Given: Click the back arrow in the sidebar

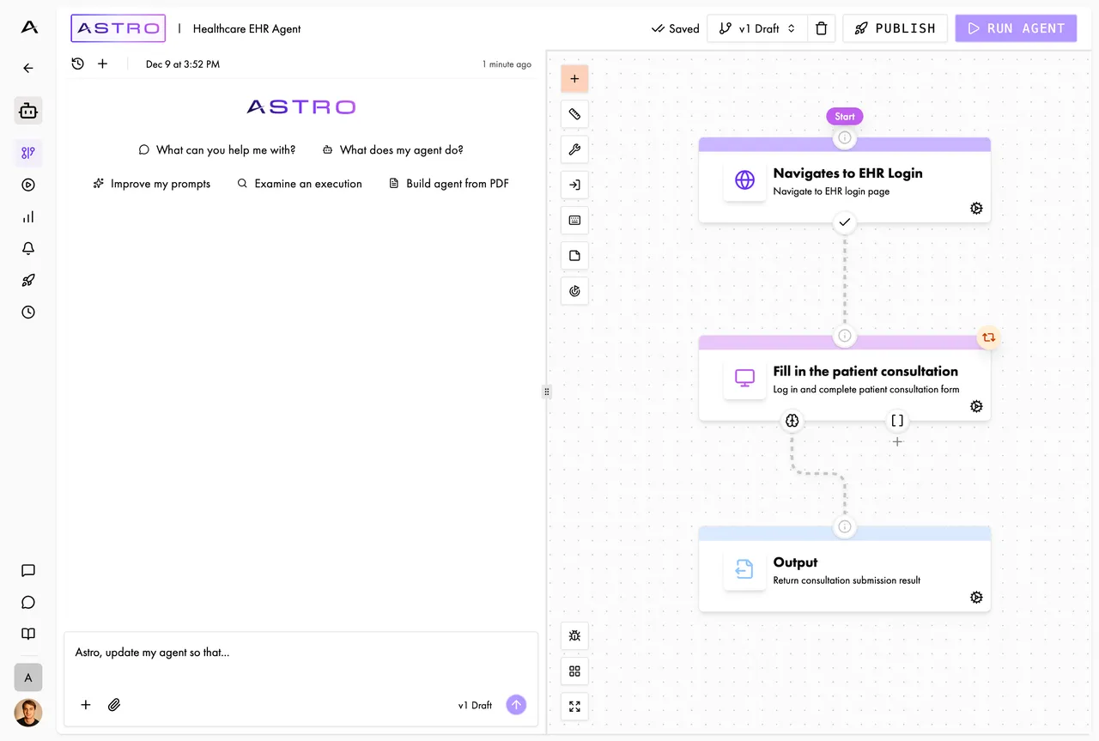Looking at the screenshot, I should pos(28,68).
